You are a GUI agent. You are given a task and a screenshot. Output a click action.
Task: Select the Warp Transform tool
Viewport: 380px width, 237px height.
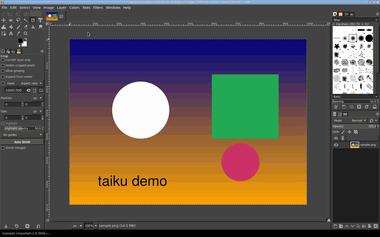[x=4, y=27]
